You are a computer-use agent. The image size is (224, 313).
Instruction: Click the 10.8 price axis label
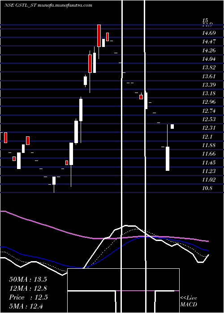207,188
